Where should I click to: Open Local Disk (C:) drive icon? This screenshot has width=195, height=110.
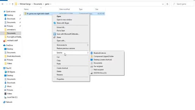[5, 97]
